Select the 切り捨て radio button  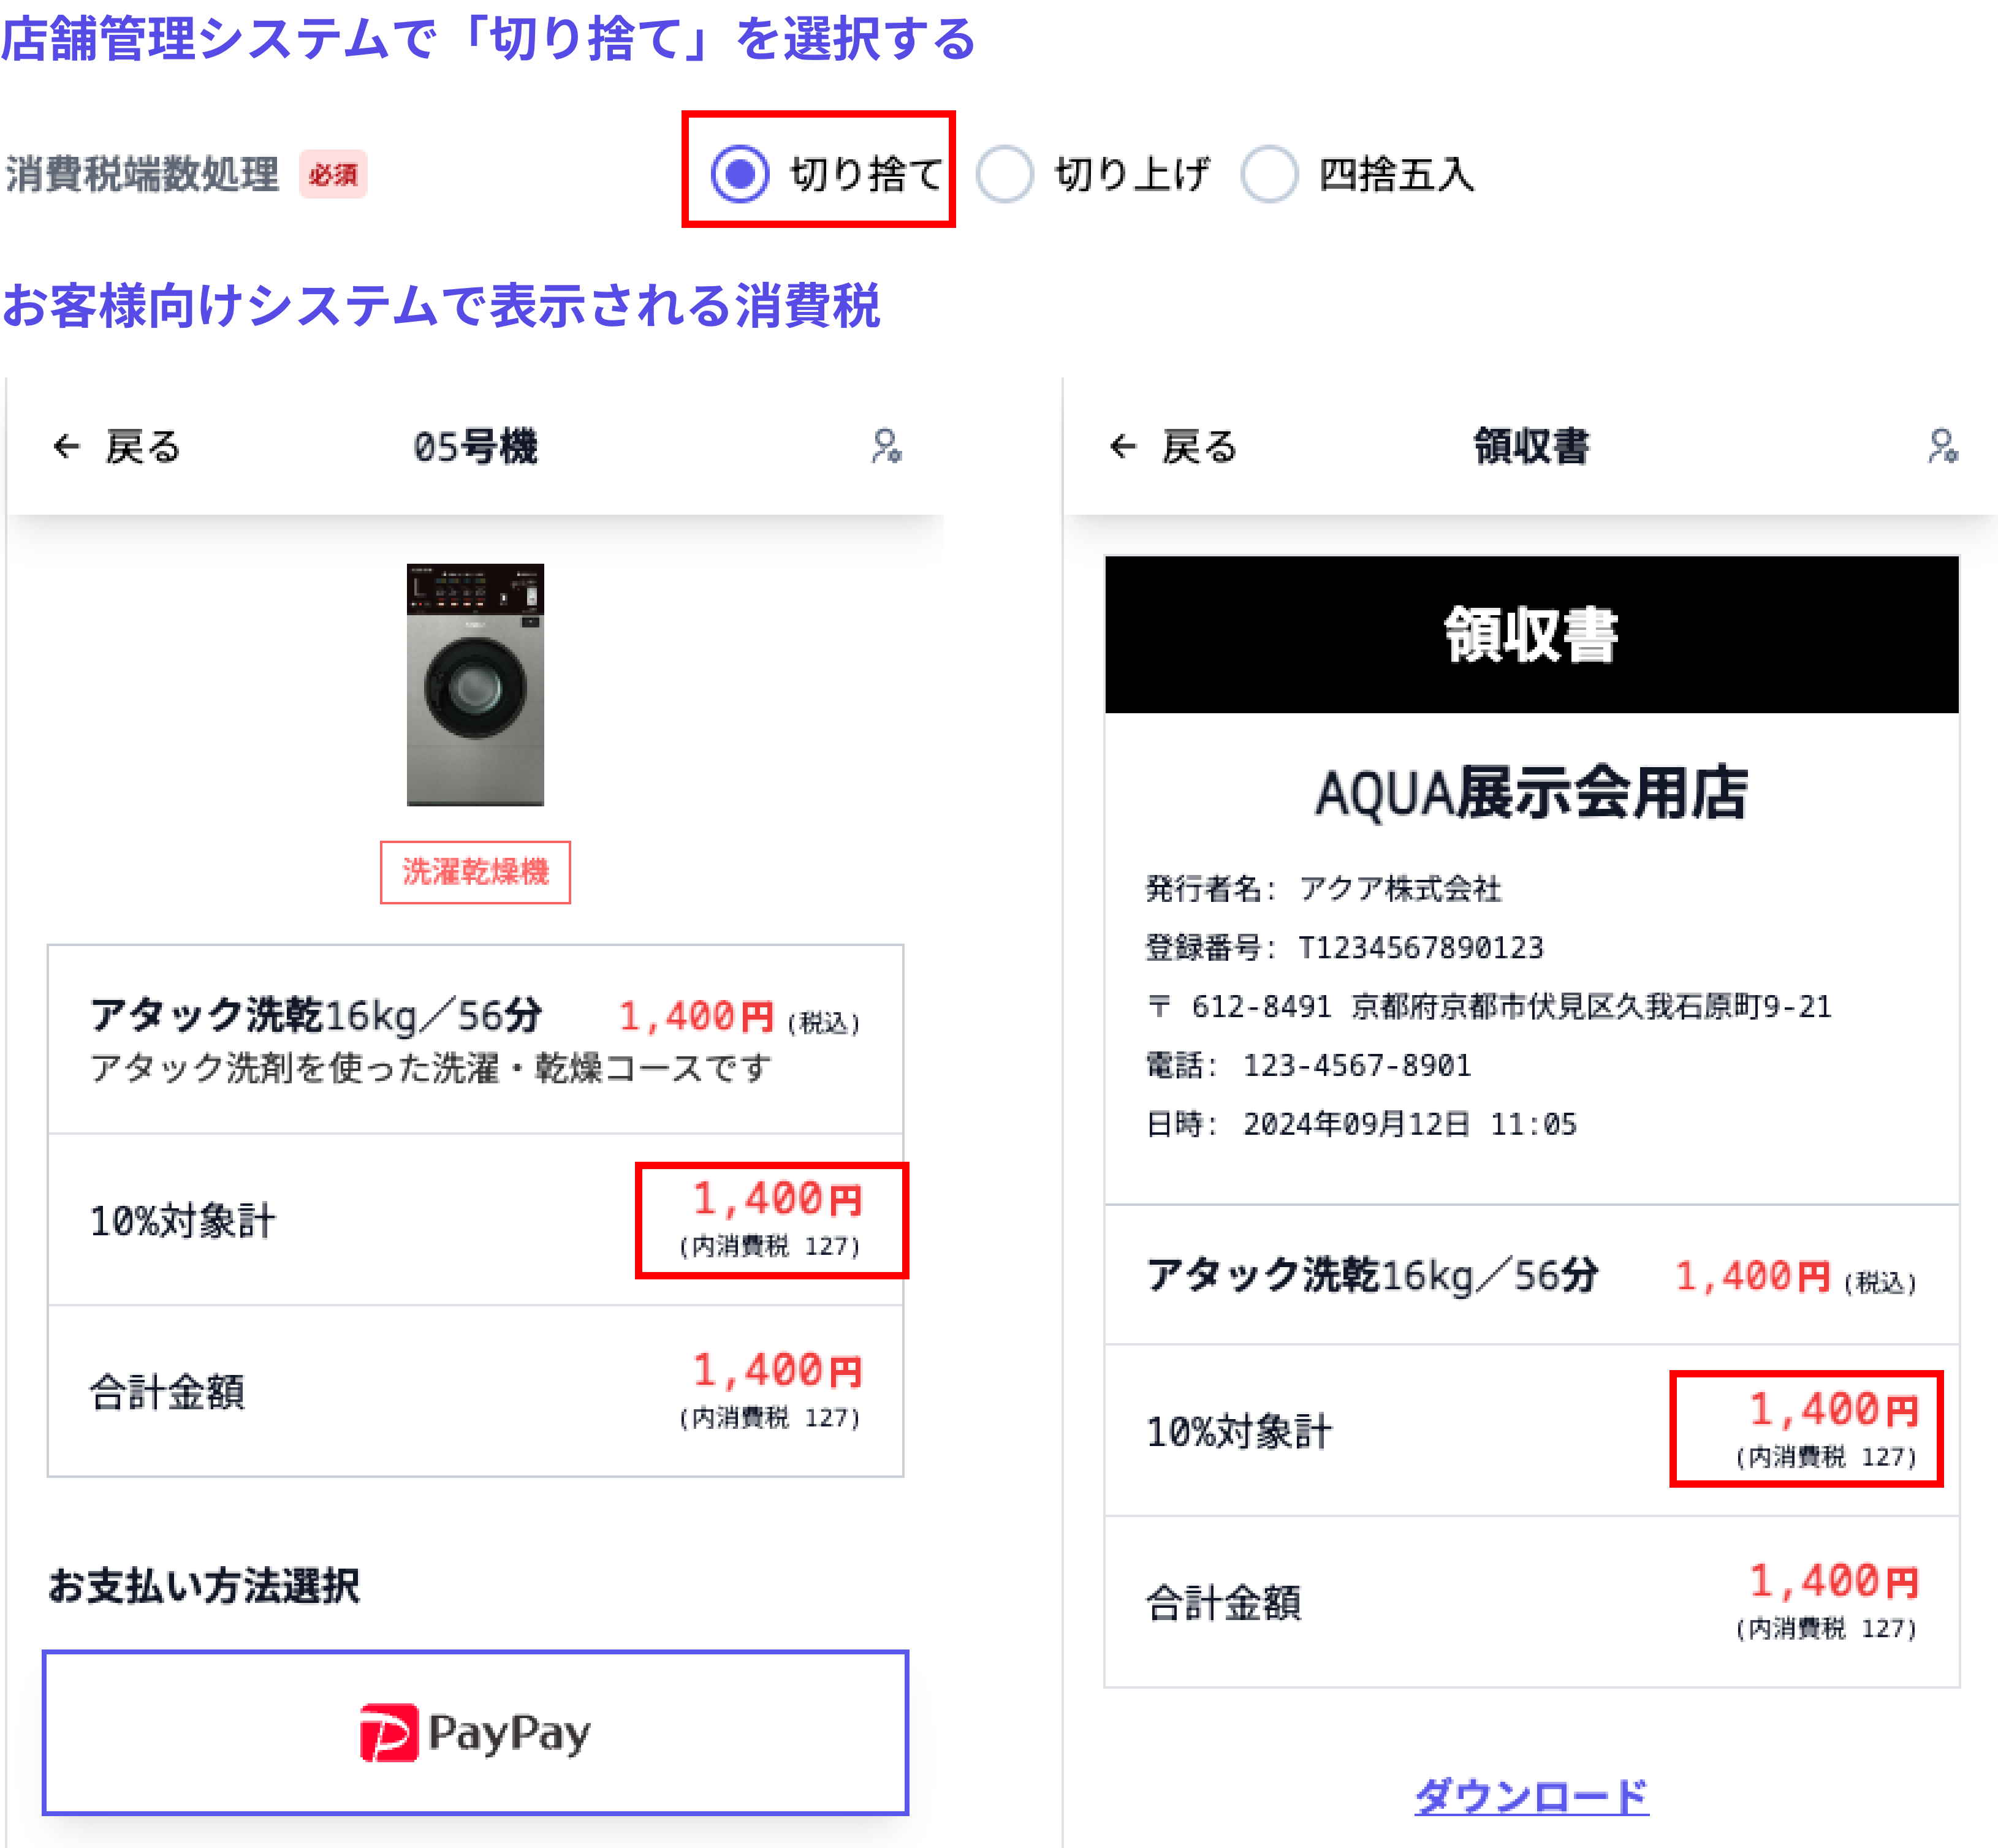point(740,174)
